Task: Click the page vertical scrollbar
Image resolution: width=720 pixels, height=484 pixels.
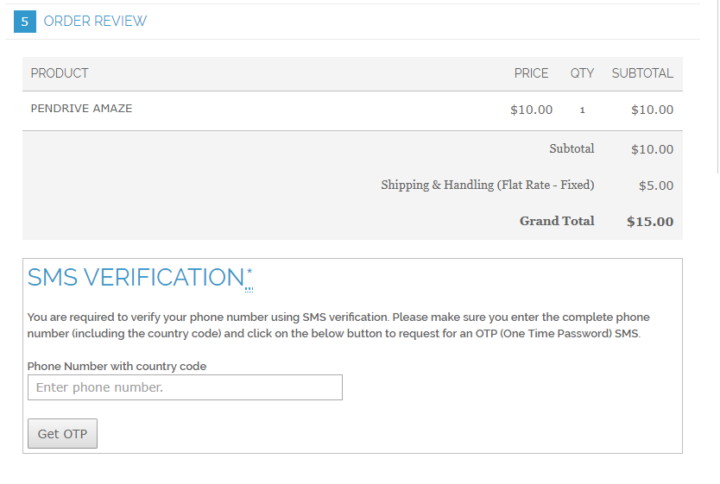Action: (717, 87)
